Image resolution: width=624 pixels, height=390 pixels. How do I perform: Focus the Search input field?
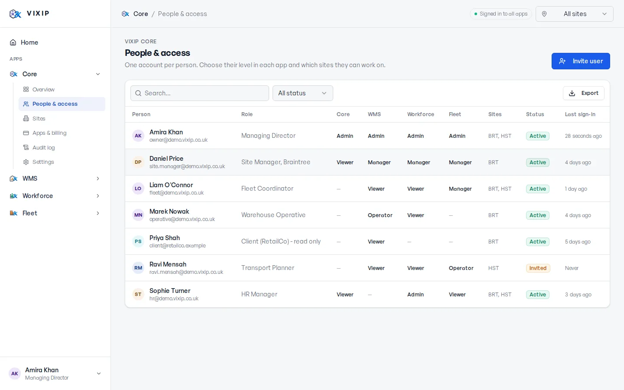click(200, 93)
